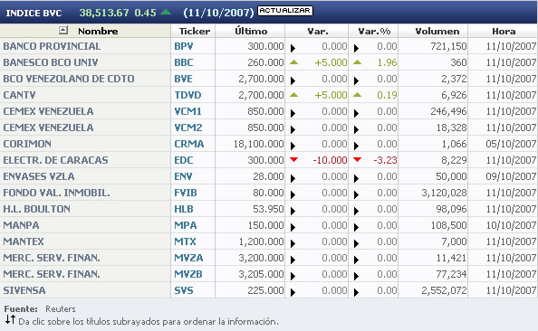Open the MVZB ticker link
Screen dimensions: 538x331
pyautogui.click(x=188, y=274)
